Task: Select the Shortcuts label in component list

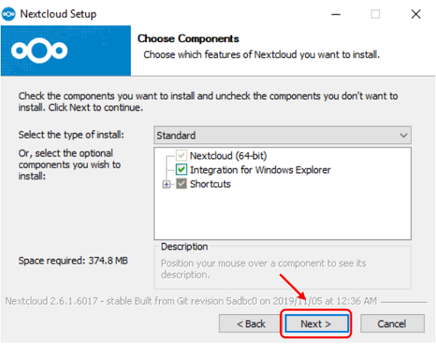Action: [210, 184]
